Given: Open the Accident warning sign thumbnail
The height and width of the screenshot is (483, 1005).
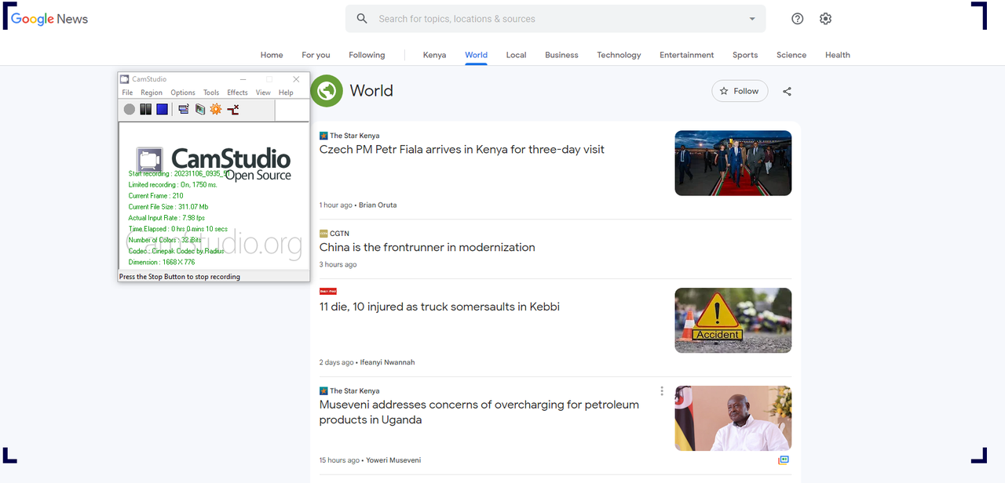Looking at the screenshot, I should coord(733,321).
